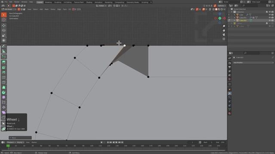
Task: Toggle visibility eye for Cube.001 object
Action: point(270,18)
